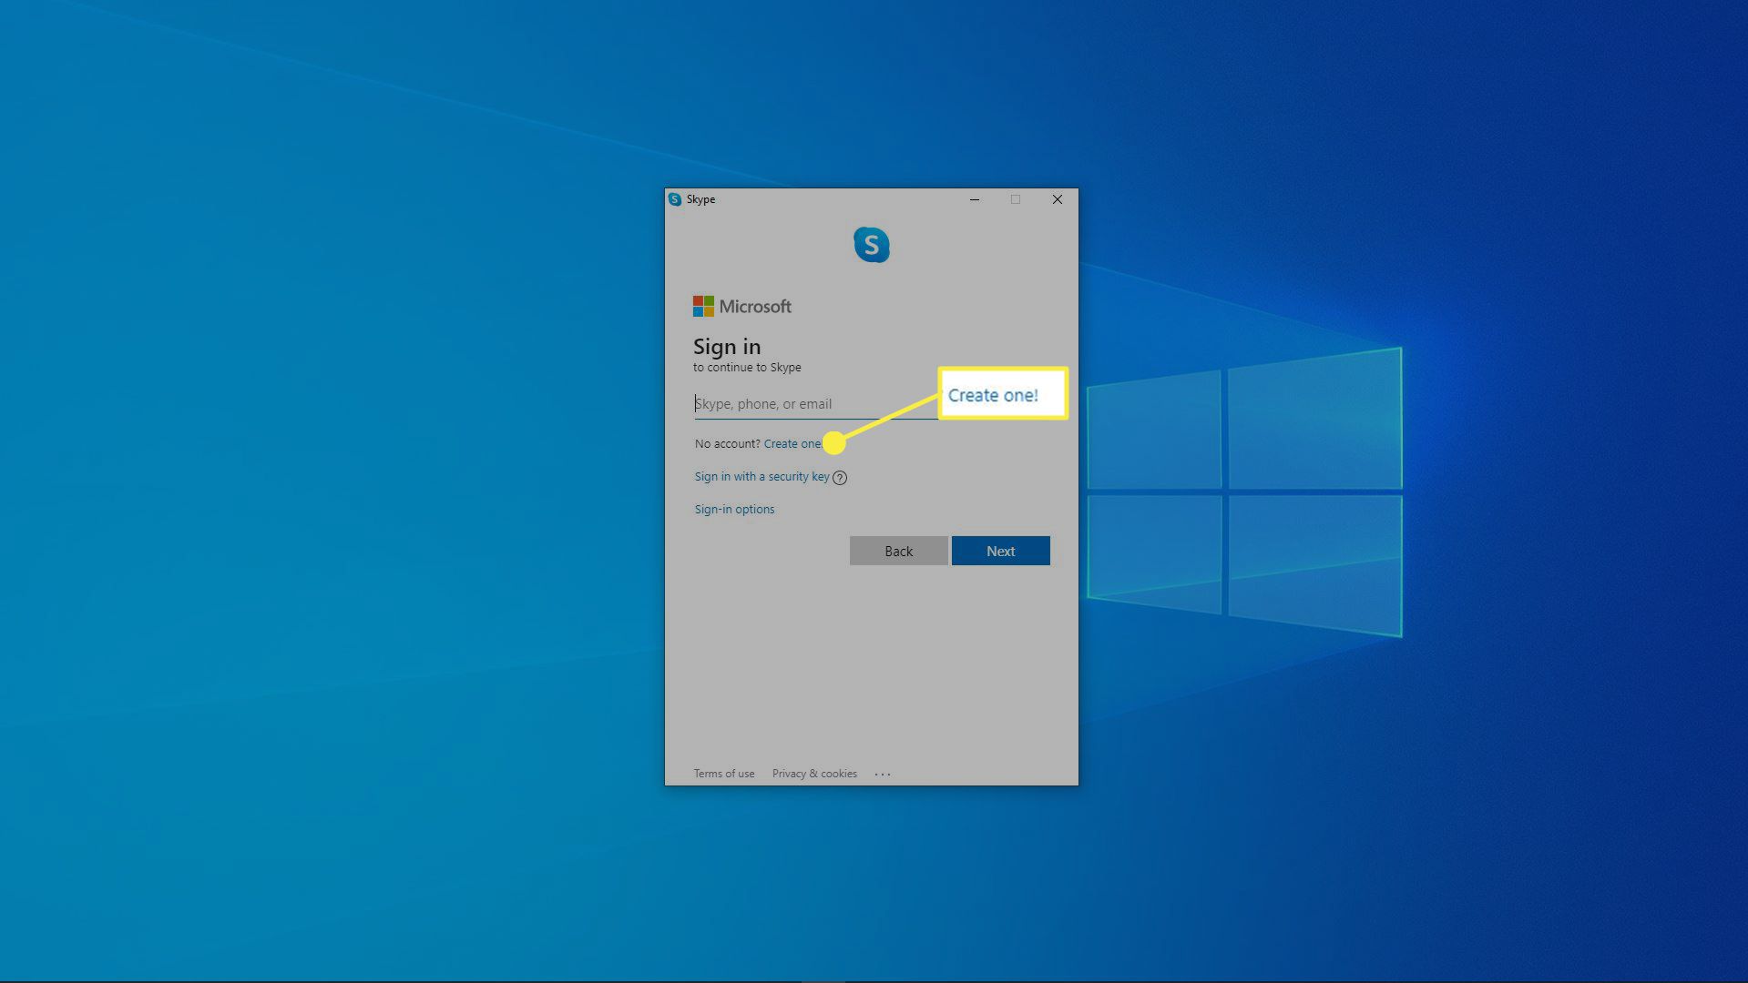Click the Sign in heading text

[727, 347]
